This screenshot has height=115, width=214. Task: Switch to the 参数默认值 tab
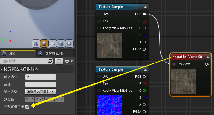[54, 54]
